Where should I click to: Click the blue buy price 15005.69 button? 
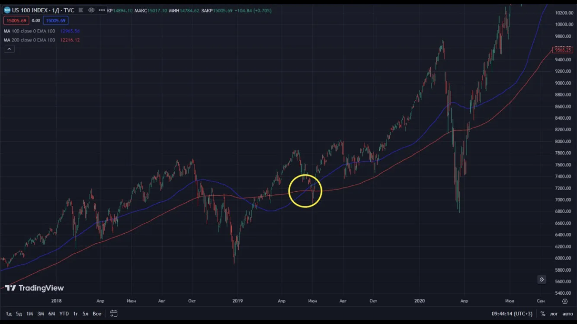point(55,20)
